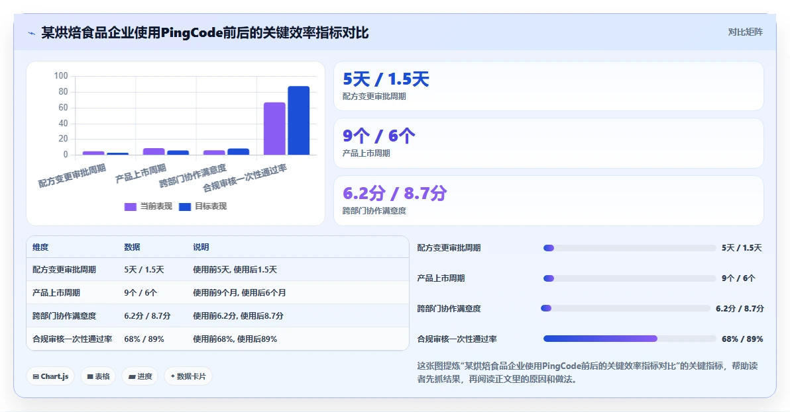790x412 pixels.
Task: Click the 说明 column header
Action: 201,247
